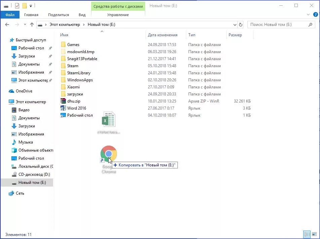This screenshot has width=320, height=239.
Task: Expand the chevron after Этот компьютер breadcrumb
Action: (x=84, y=25)
